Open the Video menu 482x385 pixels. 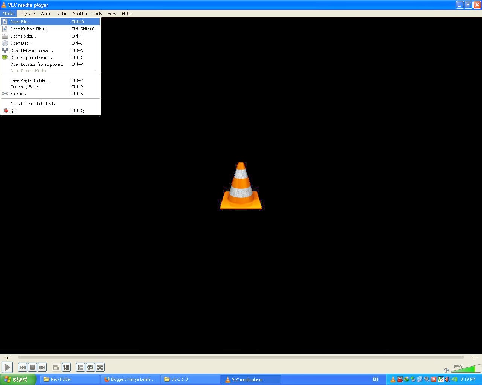pos(62,14)
